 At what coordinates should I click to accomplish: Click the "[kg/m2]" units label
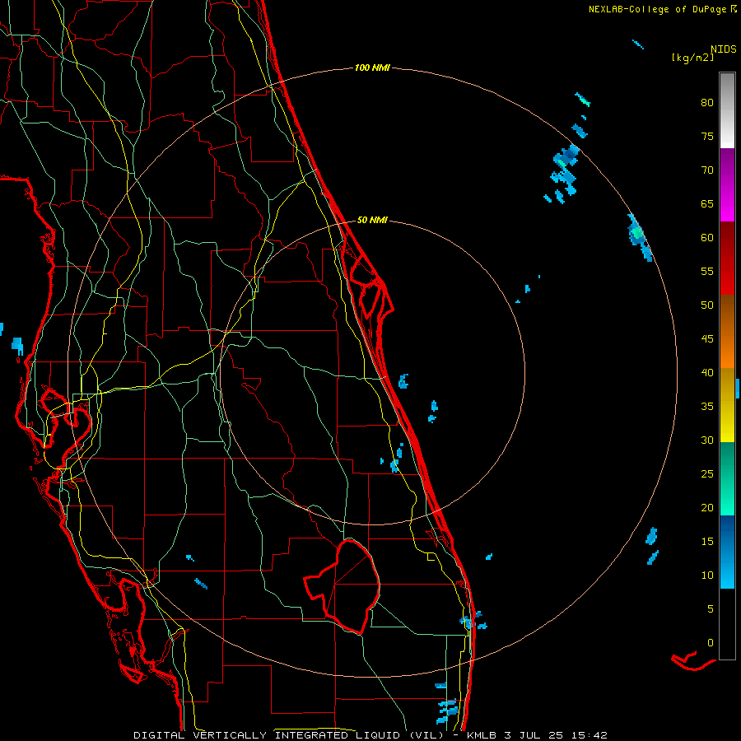(x=692, y=58)
